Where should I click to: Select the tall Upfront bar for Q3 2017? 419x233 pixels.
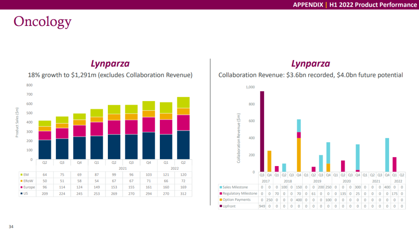262,132
